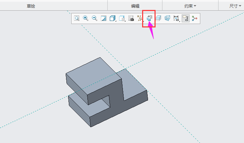Select the 草绘 ribbon group label
The width and height of the screenshot is (244, 143).
pyautogui.click(x=31, y=6)
